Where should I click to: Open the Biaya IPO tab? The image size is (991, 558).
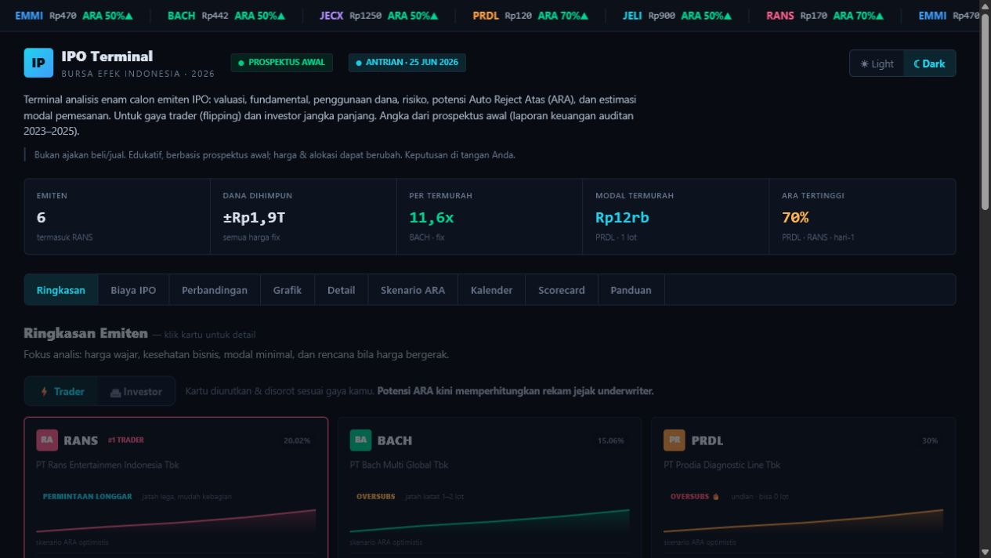pos(133,290)
